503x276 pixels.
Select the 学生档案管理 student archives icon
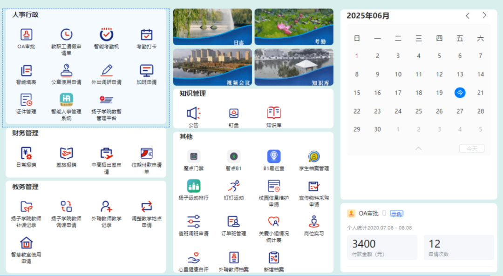pos(313,158)
